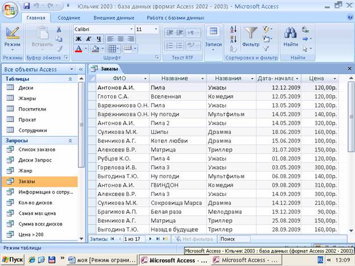Launch Internet Explorer from quick launch
The height and width of the screenshot is (266, 355).
tap(31, 260)
